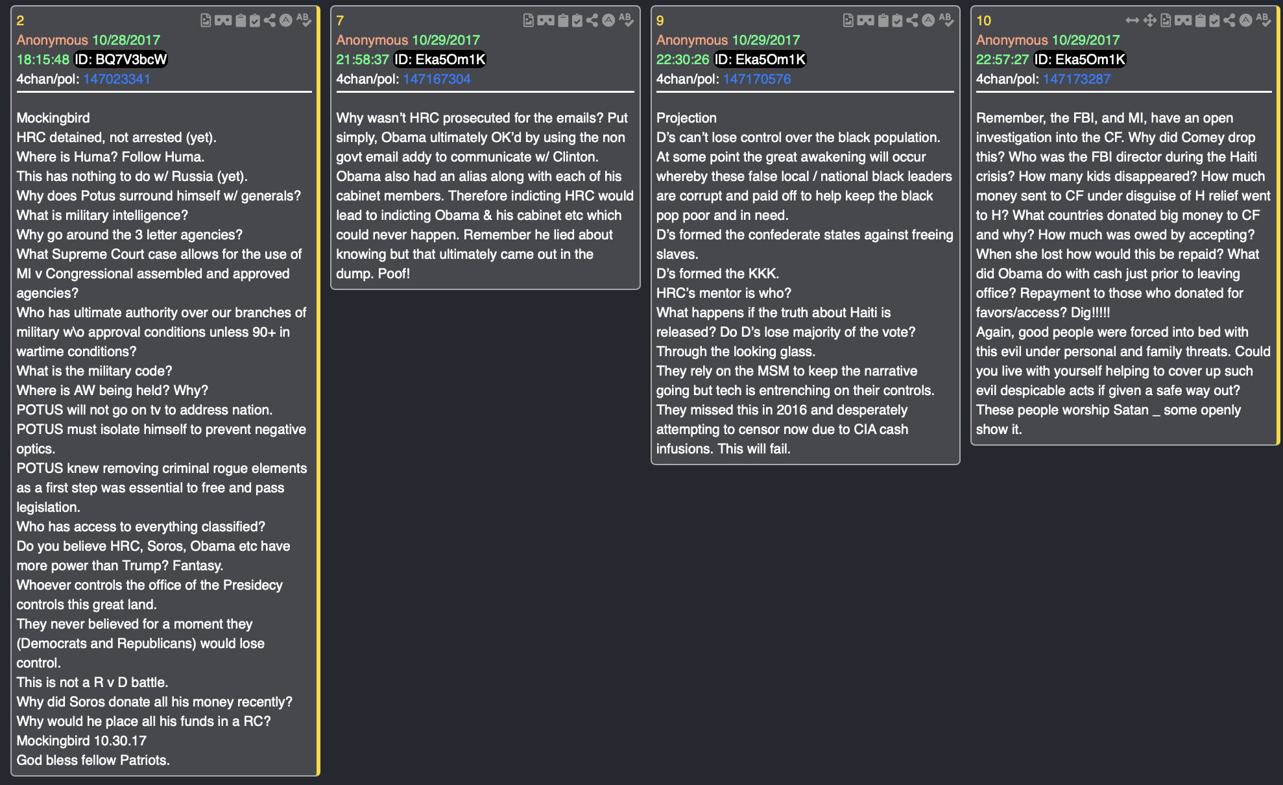This screenshot has height=785, width=1283.
Task: Click the yellow post number 7
Action: point(340,21)
